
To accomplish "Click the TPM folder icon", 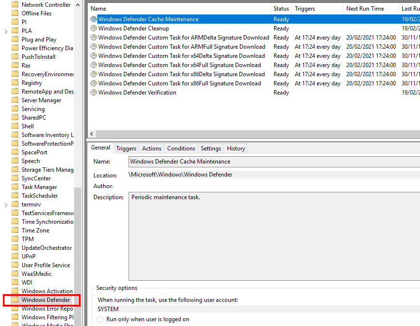I will point(15,239).
